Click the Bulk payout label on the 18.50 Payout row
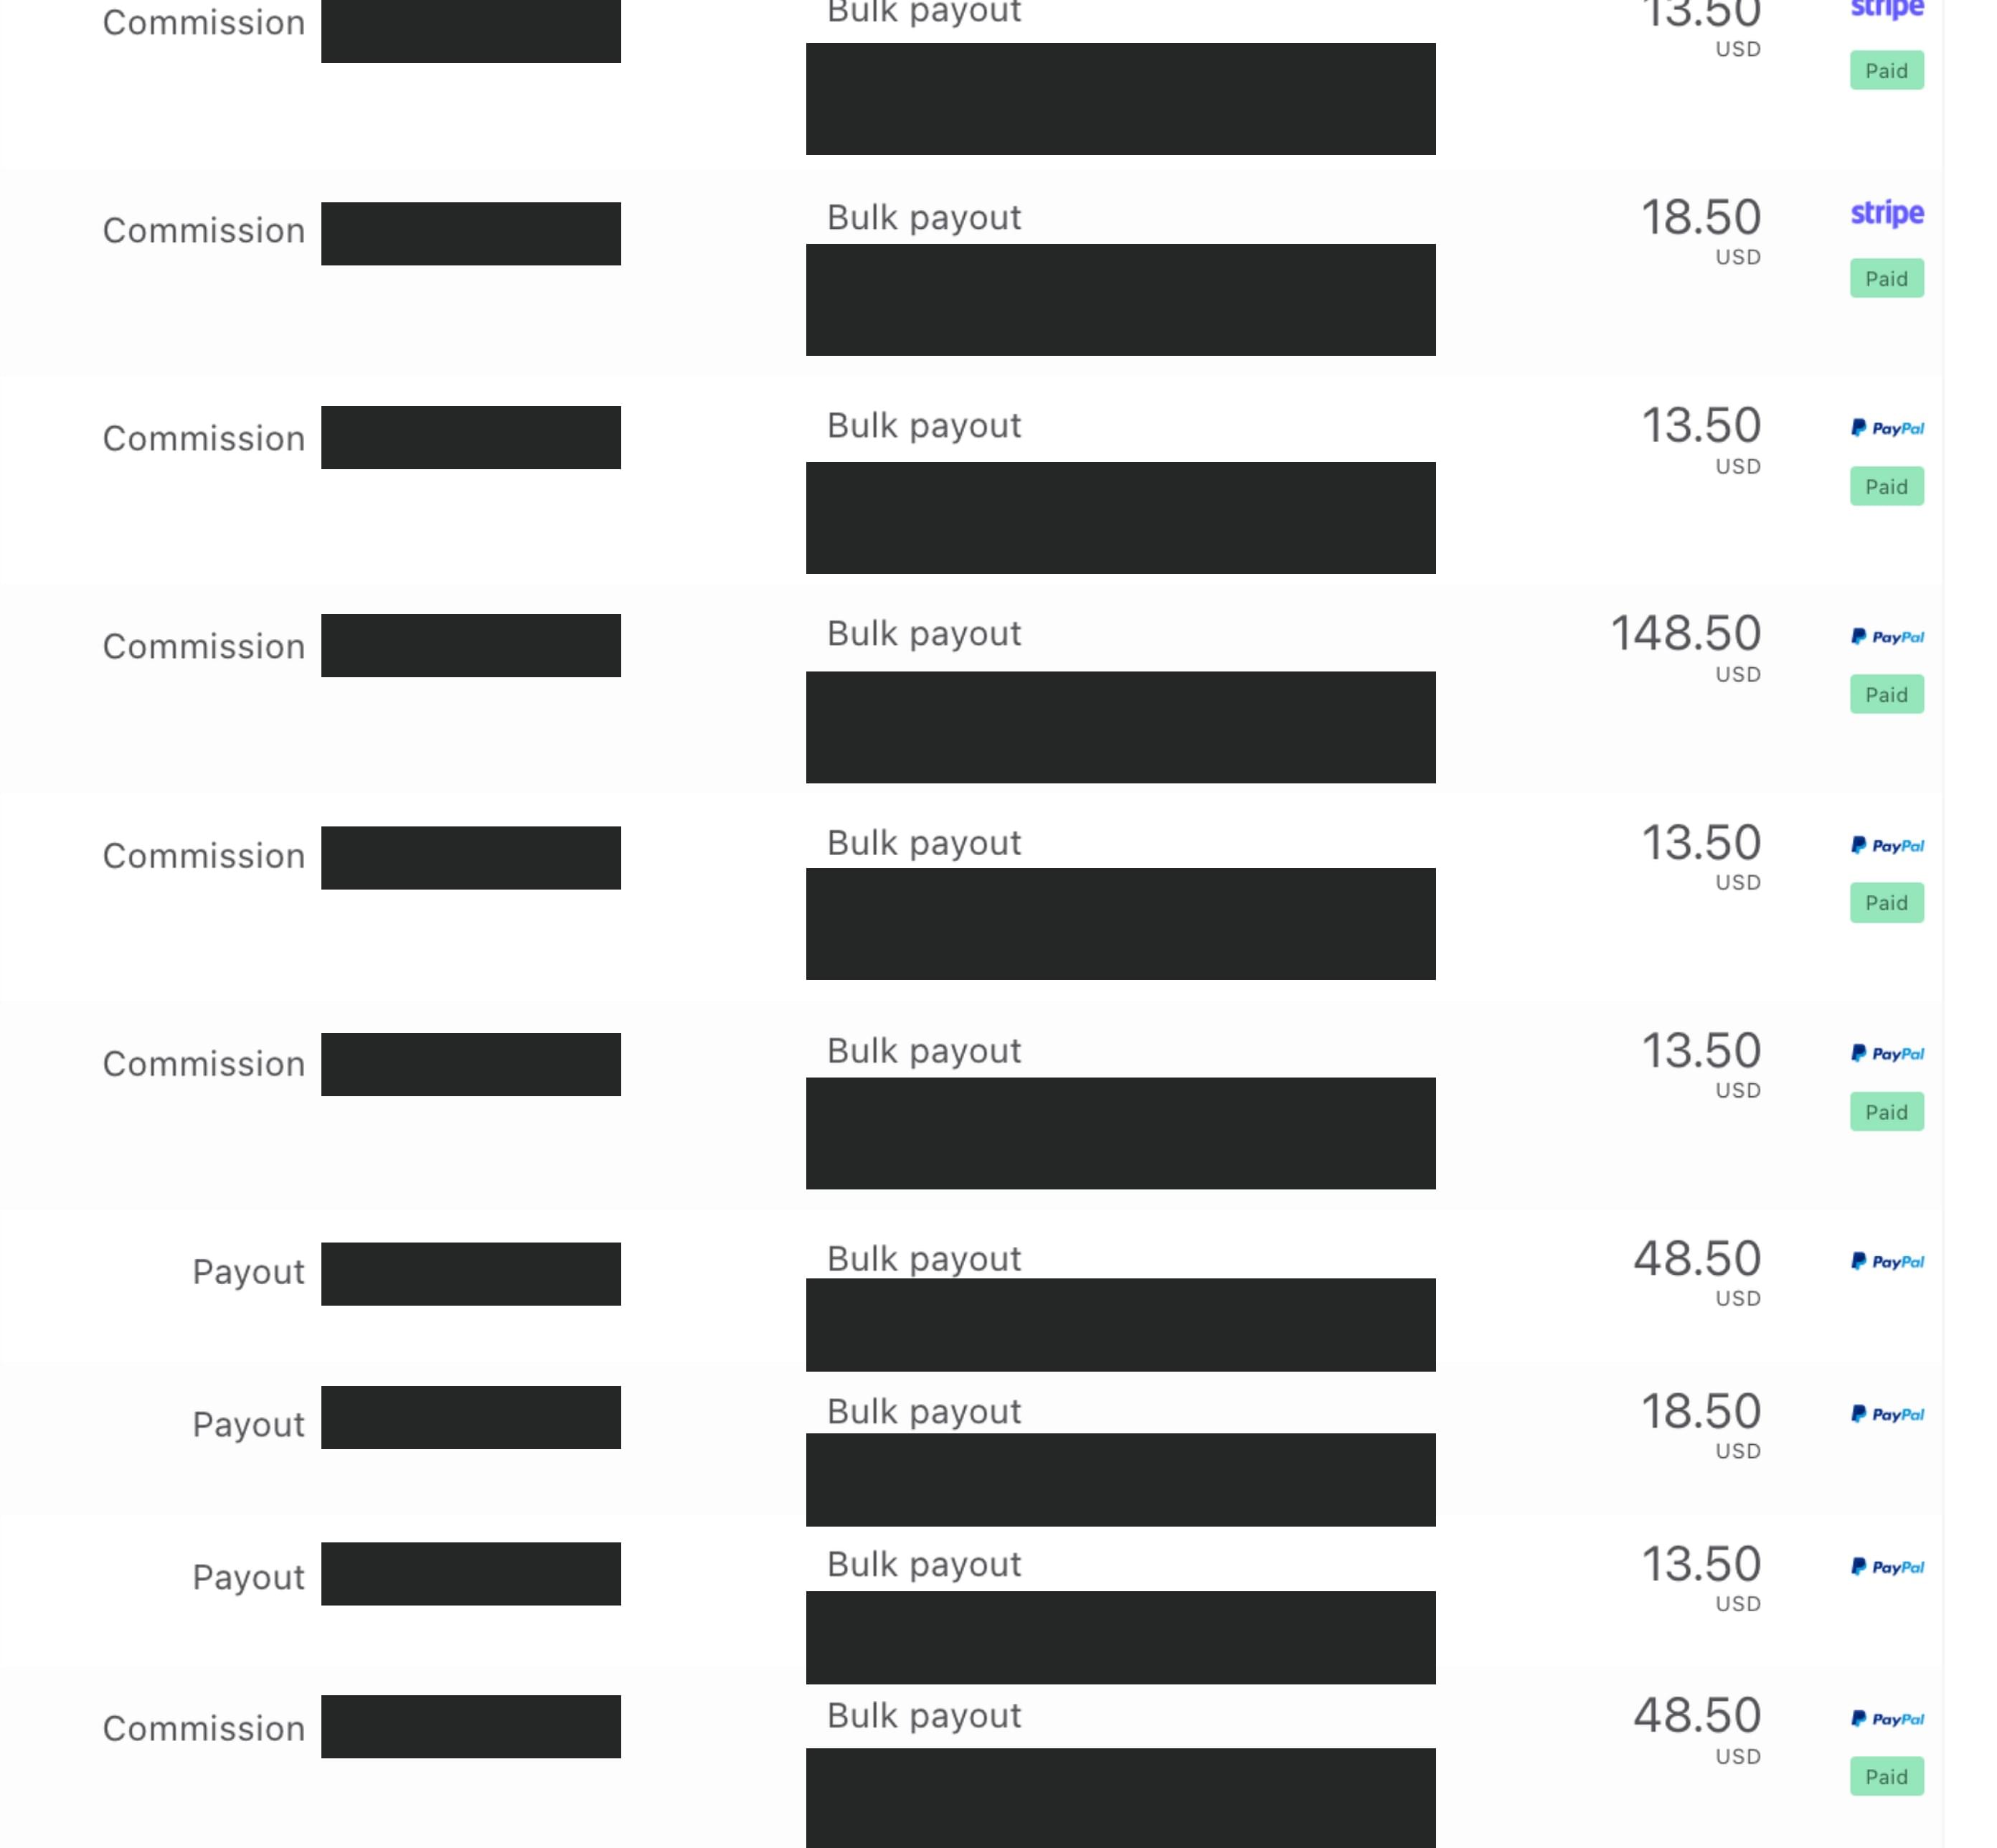 click(x=924, y=1412)
